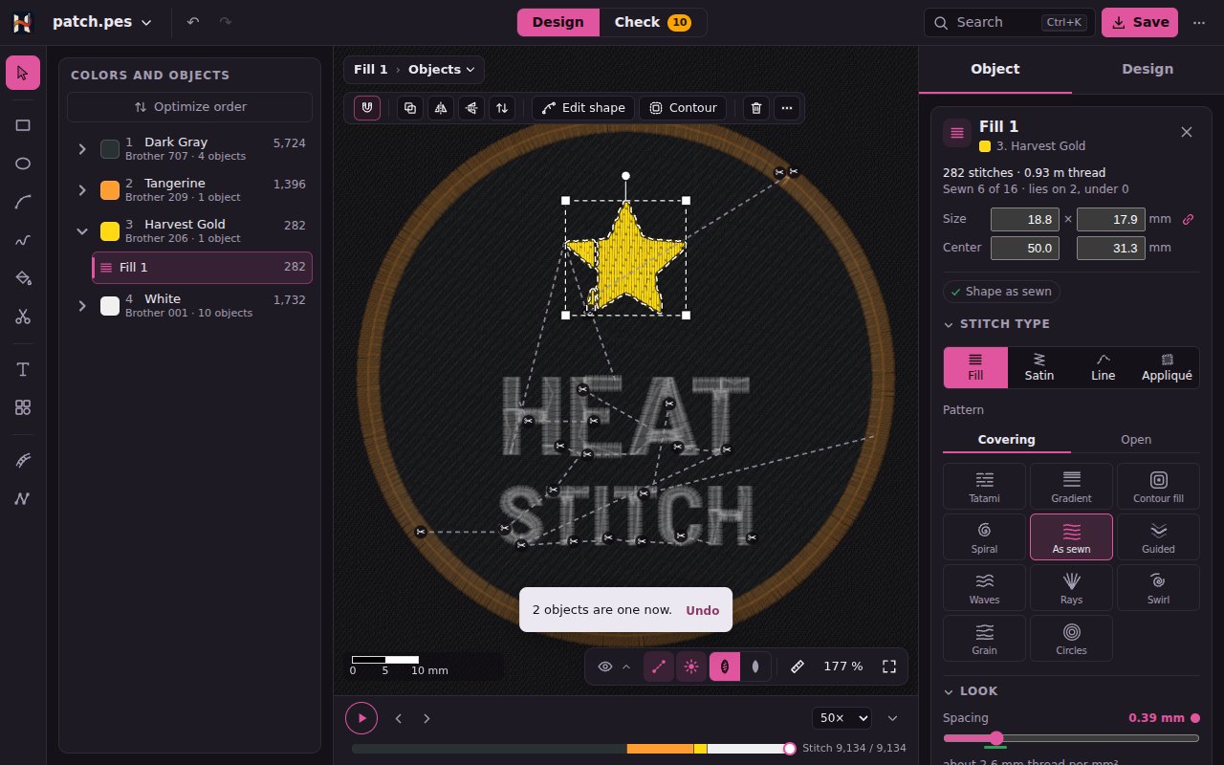This screenshot has width=1224, height=765.
Task: Click the combine objects icon
Action: 410,108
